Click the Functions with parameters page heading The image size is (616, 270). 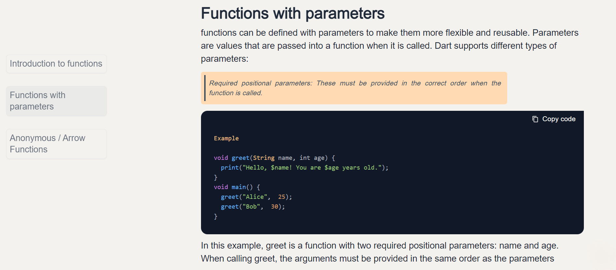click(293, 14)
